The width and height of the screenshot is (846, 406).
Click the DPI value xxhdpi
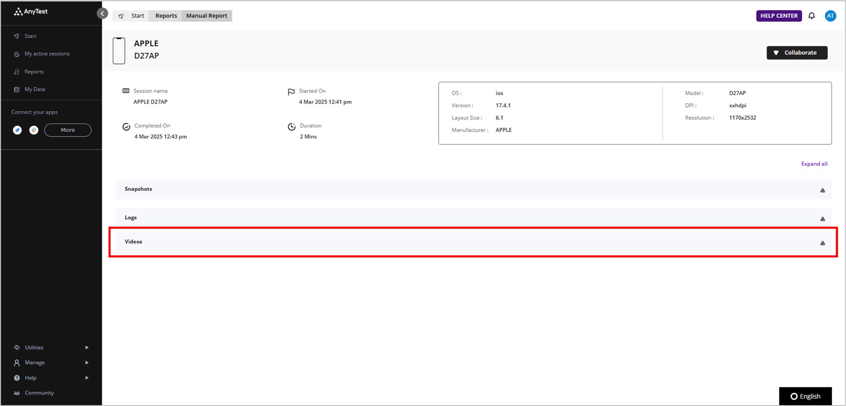click(x=738, y=106)
